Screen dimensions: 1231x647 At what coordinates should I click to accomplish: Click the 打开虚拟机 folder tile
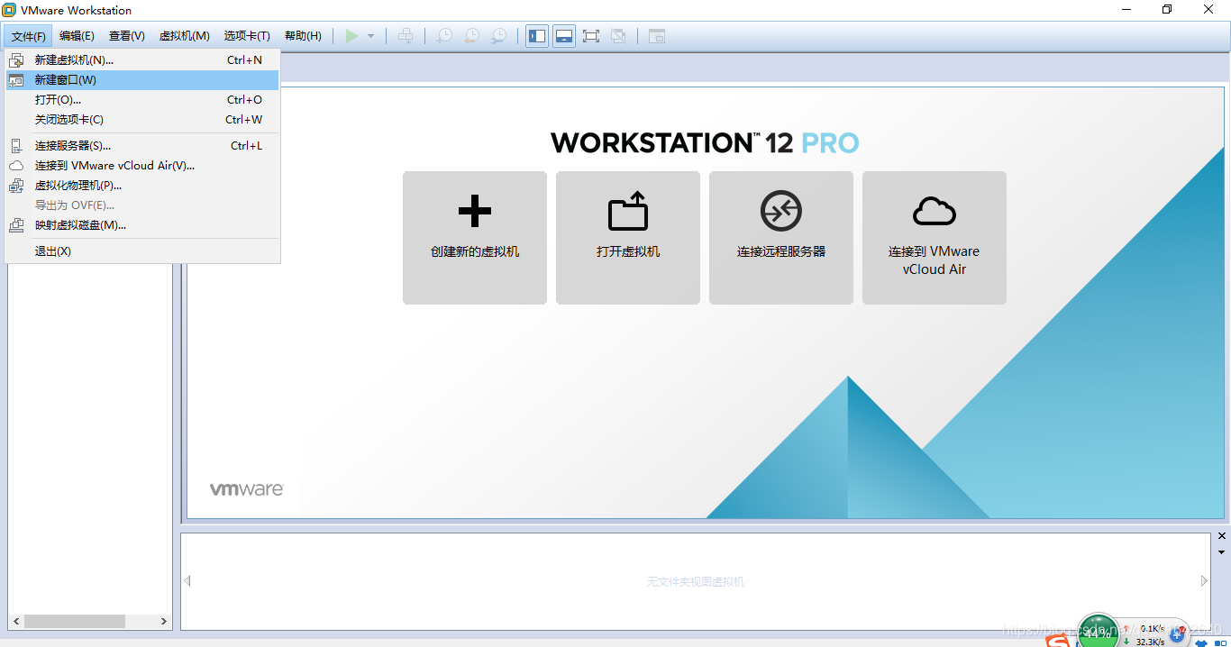pos(628,238)
